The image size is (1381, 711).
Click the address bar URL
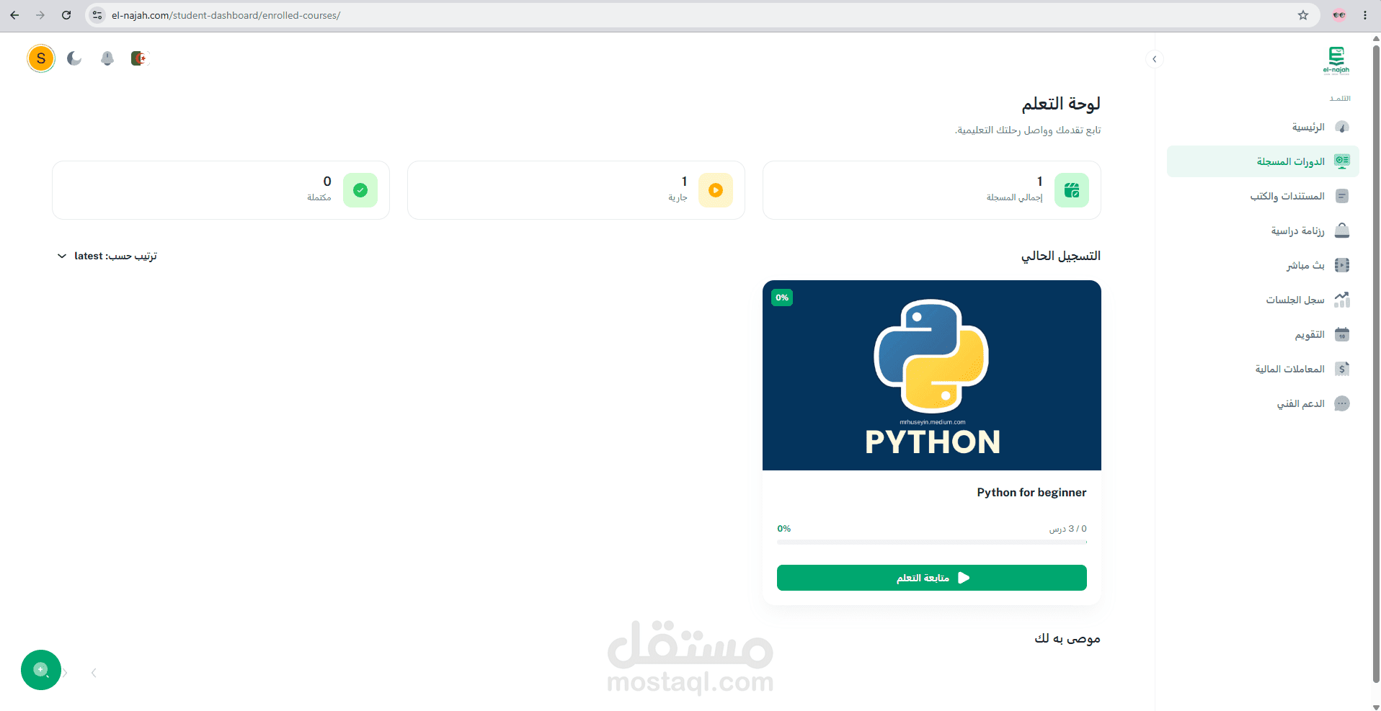click(x=226, y=15)
